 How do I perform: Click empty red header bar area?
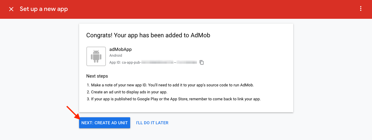tap(213, 9)
